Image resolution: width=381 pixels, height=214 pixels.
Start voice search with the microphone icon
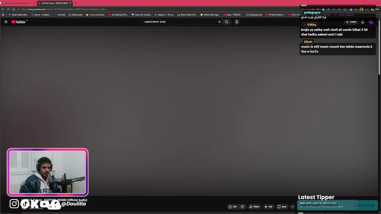point(237,22)
